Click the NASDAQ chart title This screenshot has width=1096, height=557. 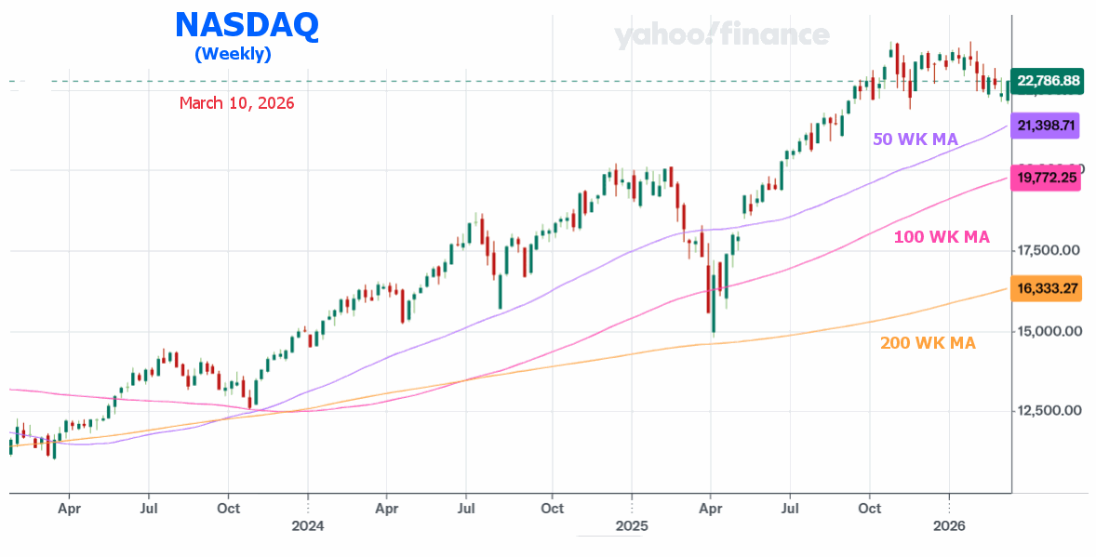pyautogui.click(x=247, y=25)
